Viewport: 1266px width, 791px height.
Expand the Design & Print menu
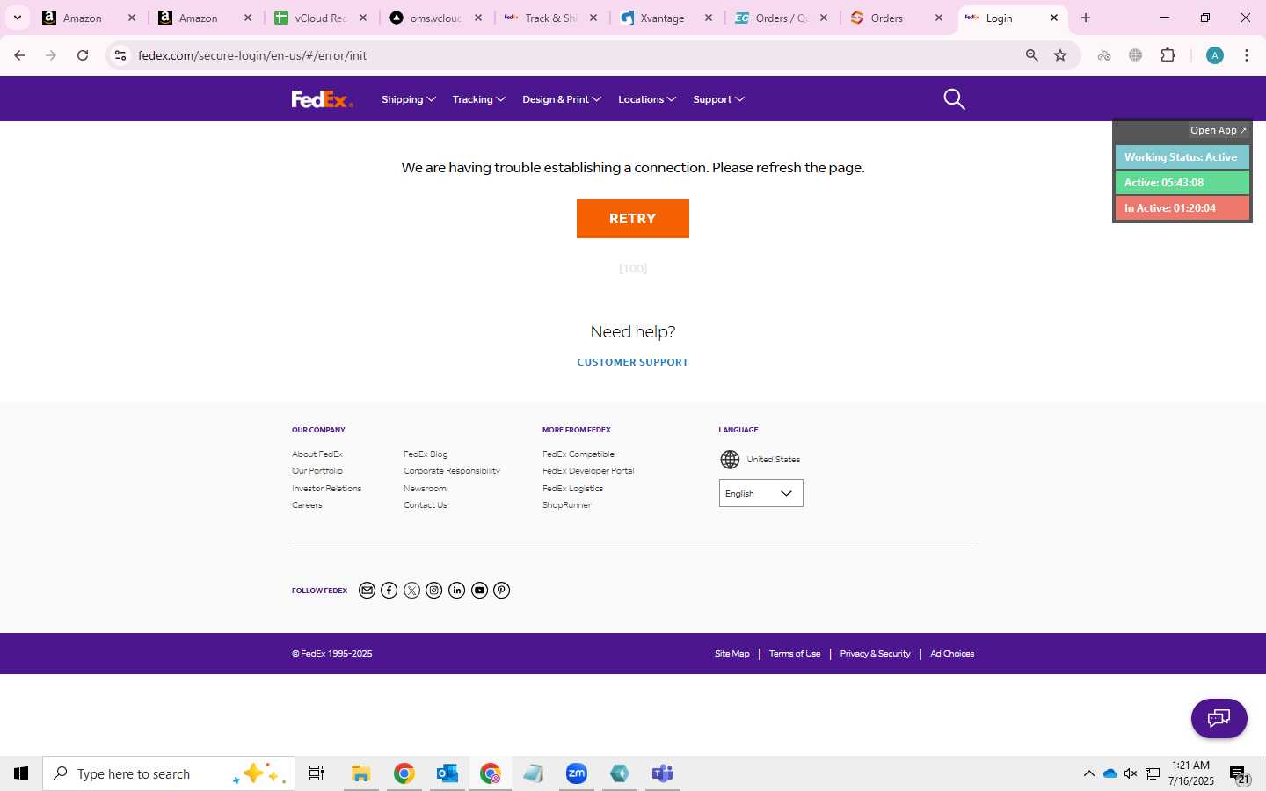pos(562,99)
